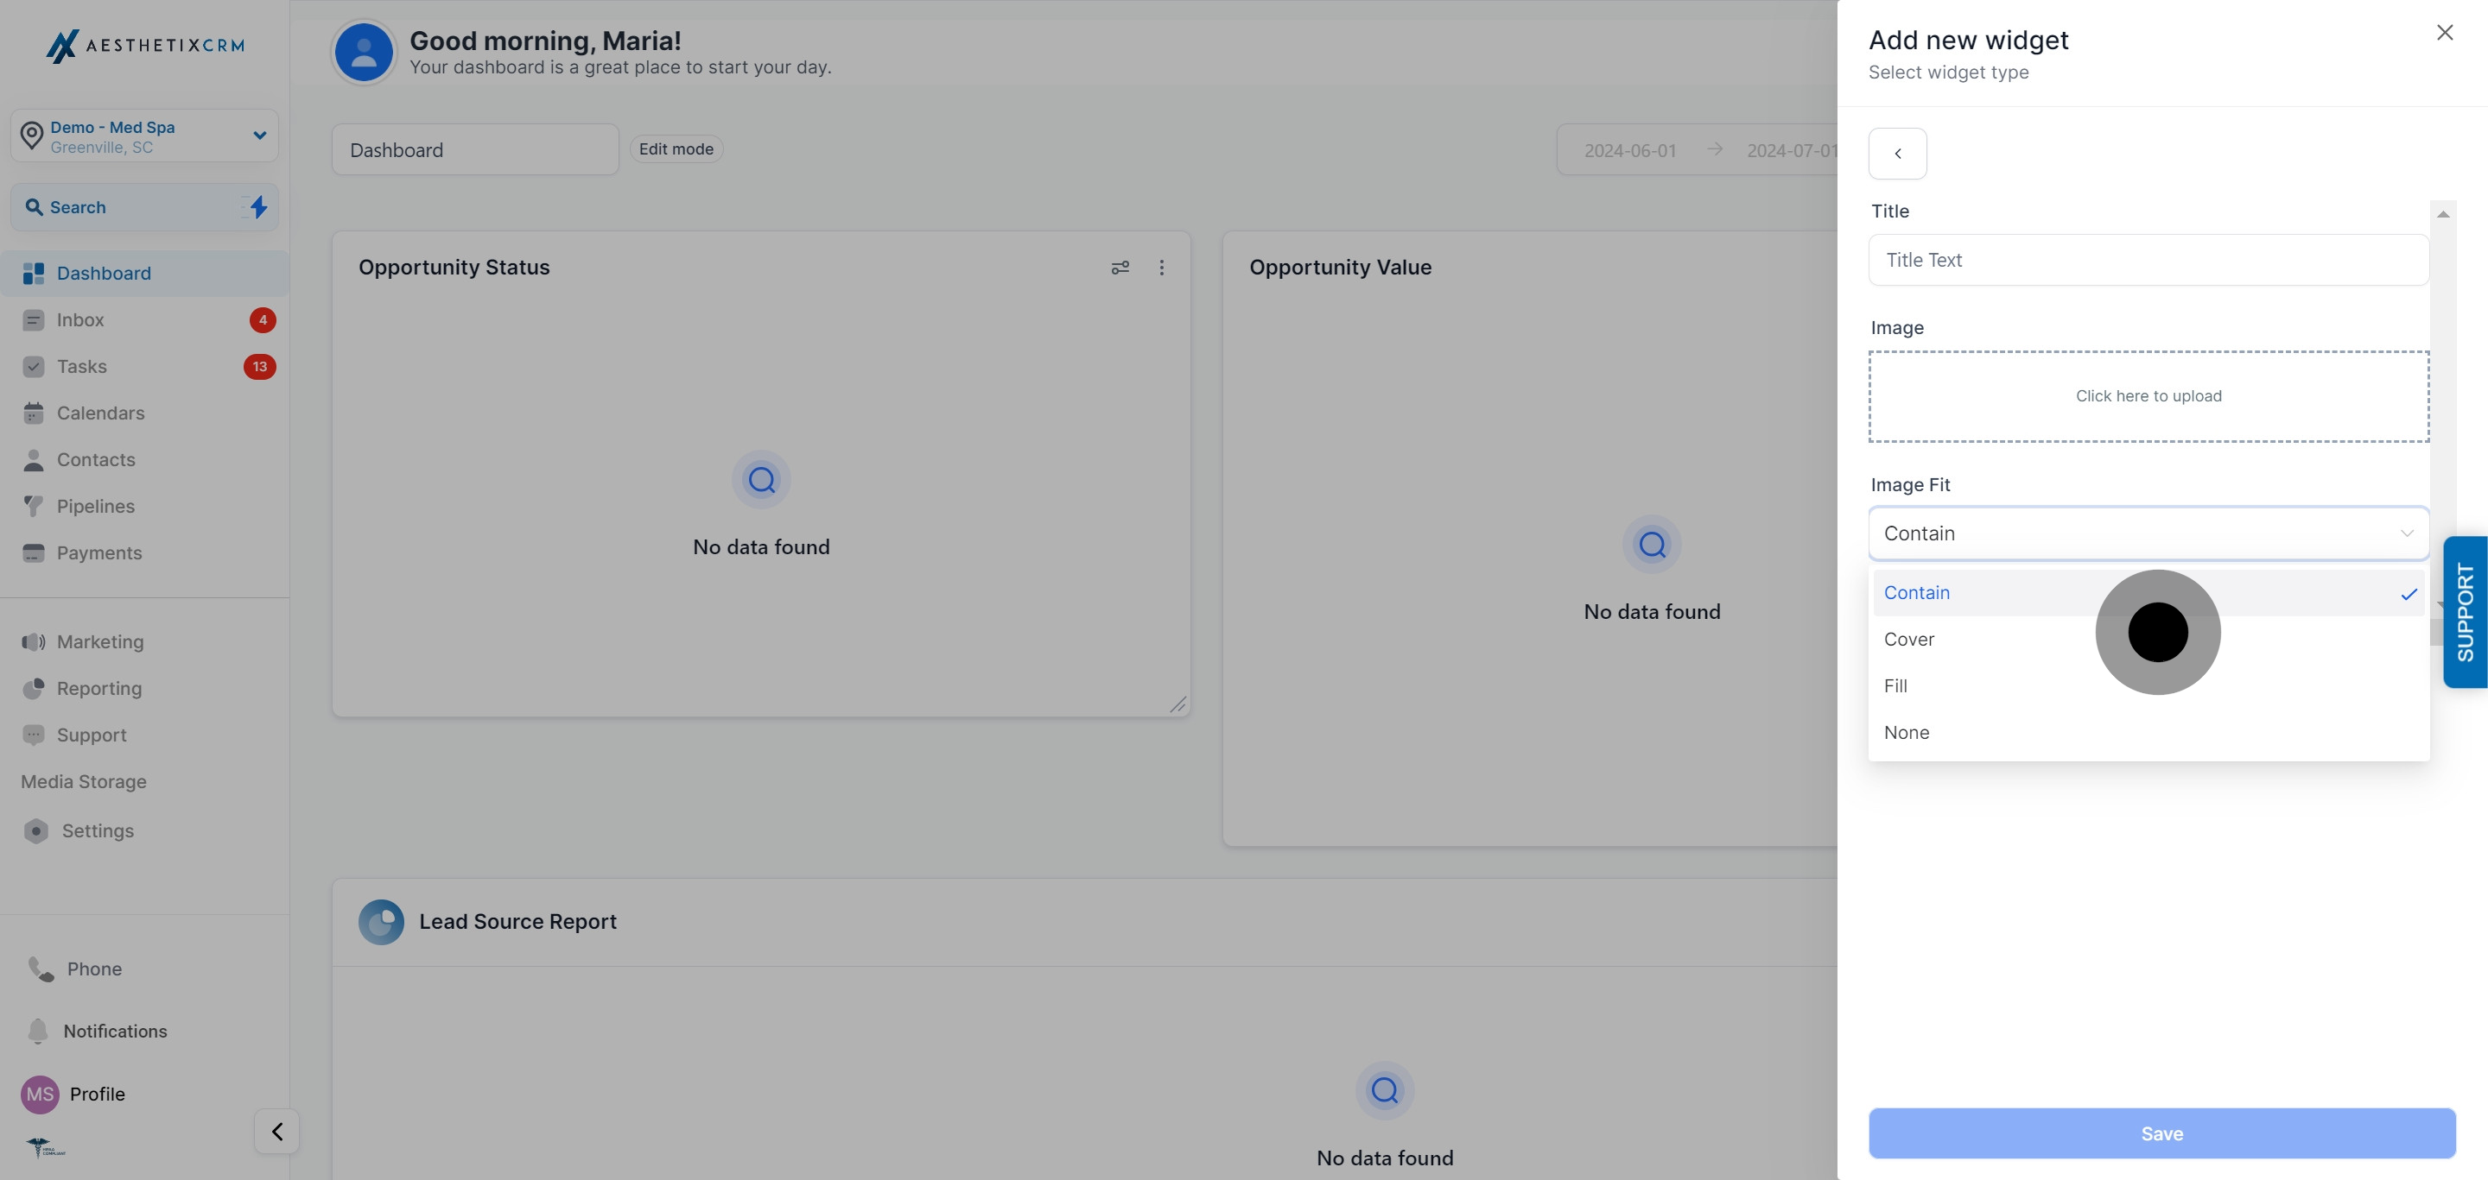
Task: Click the Lead Source Report no-data icon
Action: (1385, 1090)
